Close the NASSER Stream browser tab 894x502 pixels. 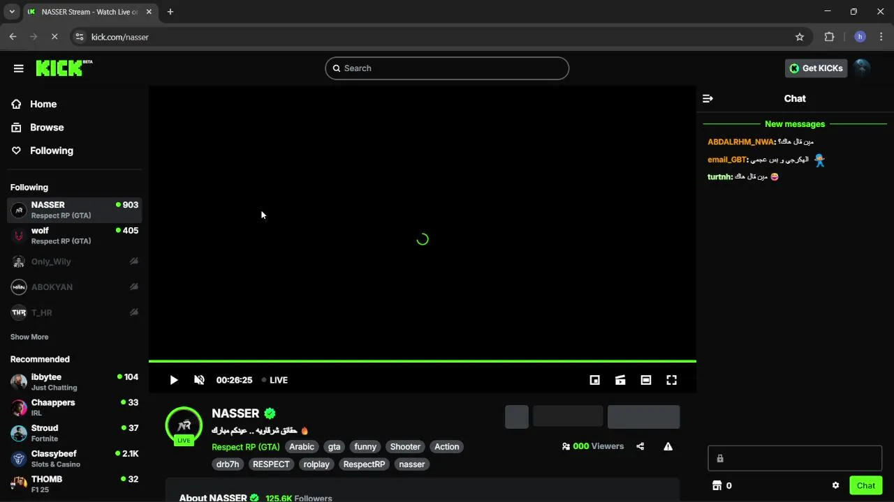[x=150, y=12]
